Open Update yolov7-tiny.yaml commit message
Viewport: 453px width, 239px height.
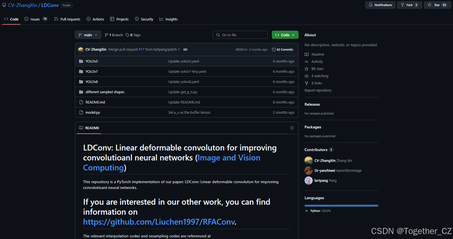187,71
